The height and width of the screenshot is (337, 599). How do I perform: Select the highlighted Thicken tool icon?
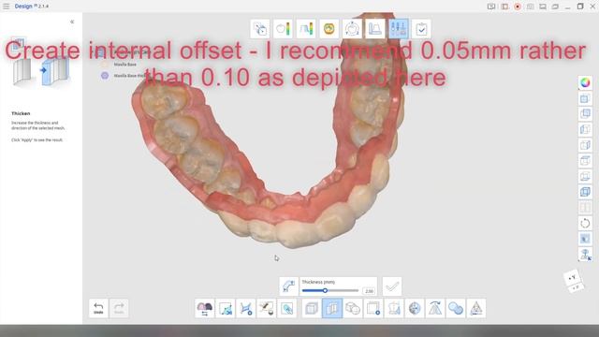[332, 308]
